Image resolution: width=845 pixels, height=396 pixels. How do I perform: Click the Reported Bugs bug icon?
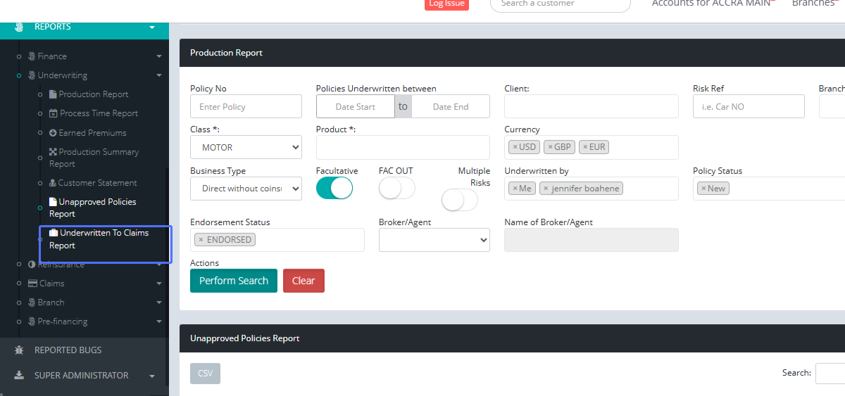point(19,350)
